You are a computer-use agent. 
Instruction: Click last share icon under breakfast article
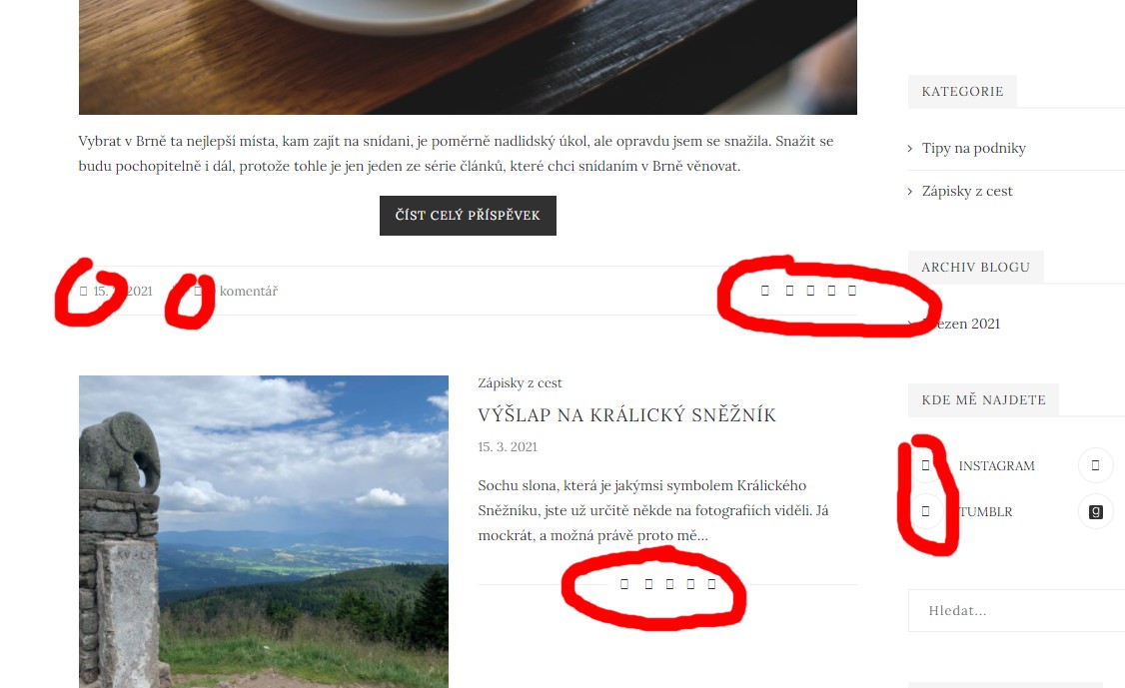852,291
